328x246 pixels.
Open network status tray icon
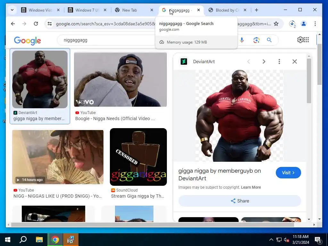[279, 240]
